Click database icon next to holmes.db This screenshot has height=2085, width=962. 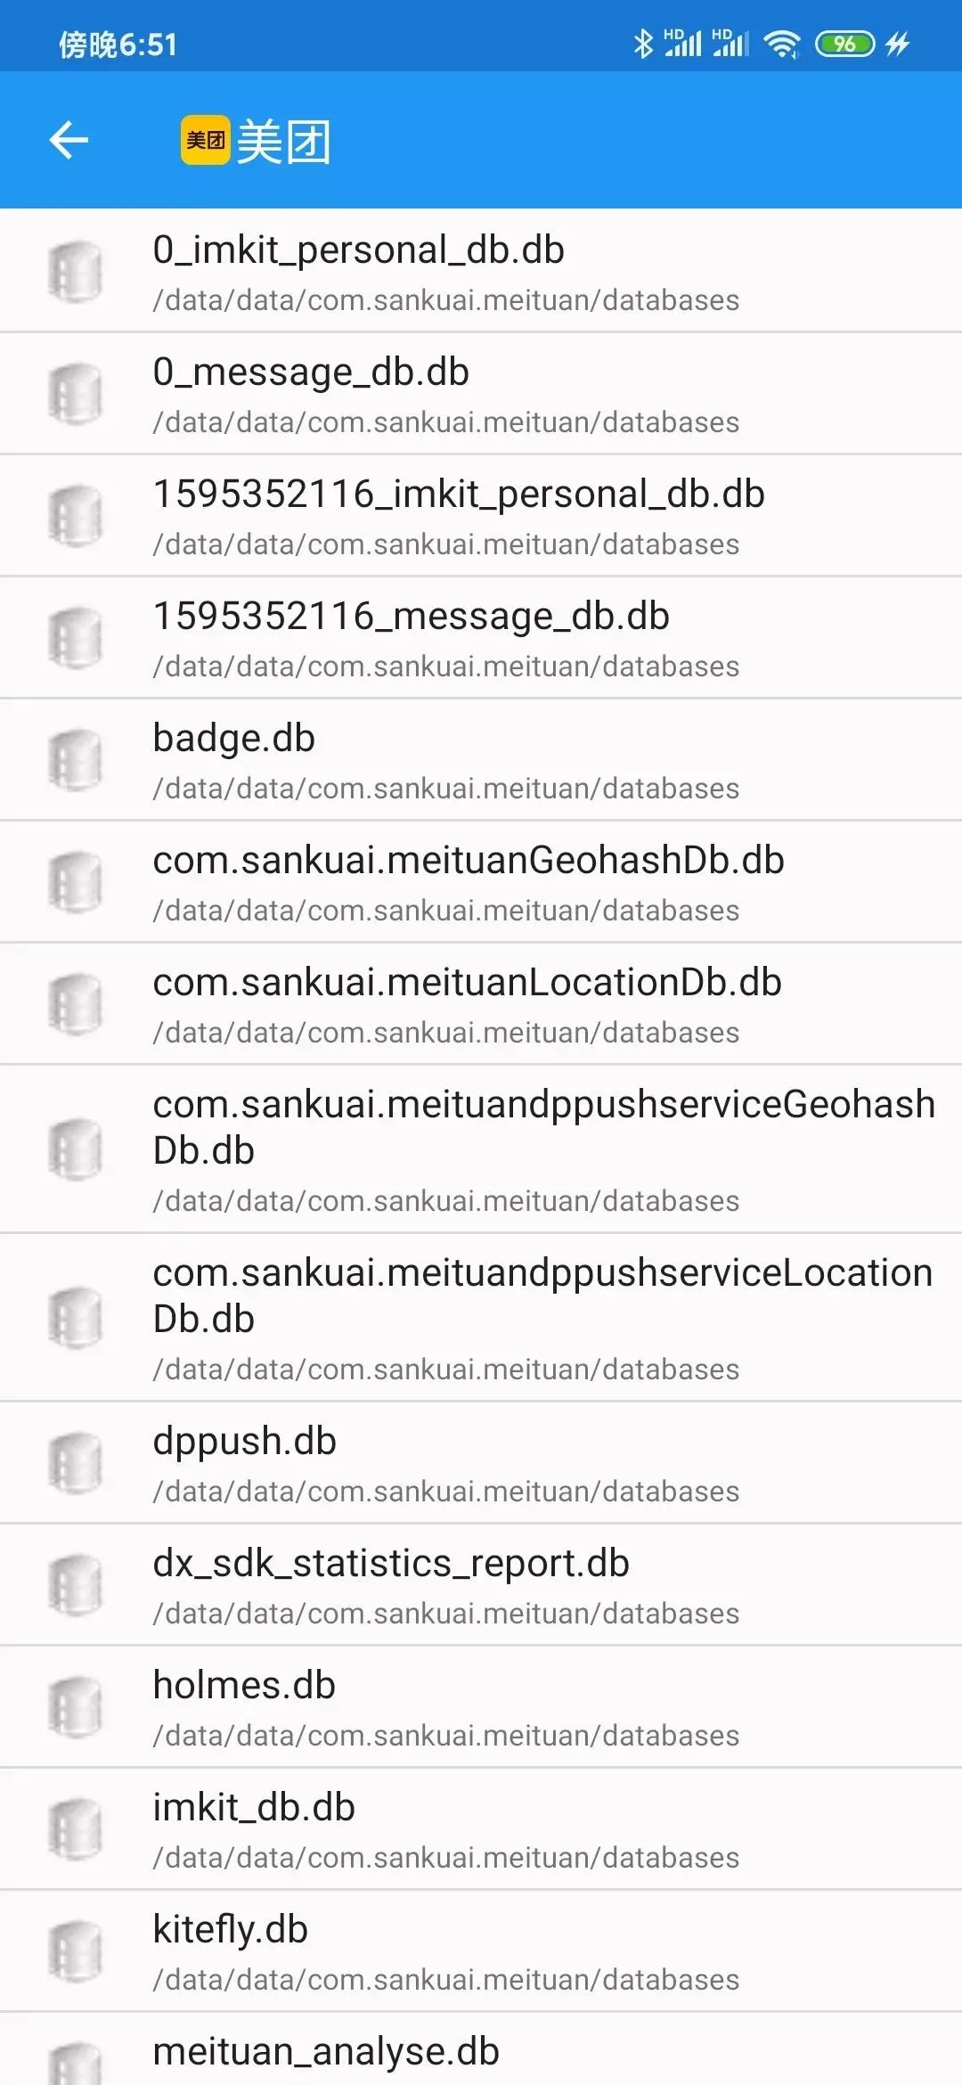76,1707
